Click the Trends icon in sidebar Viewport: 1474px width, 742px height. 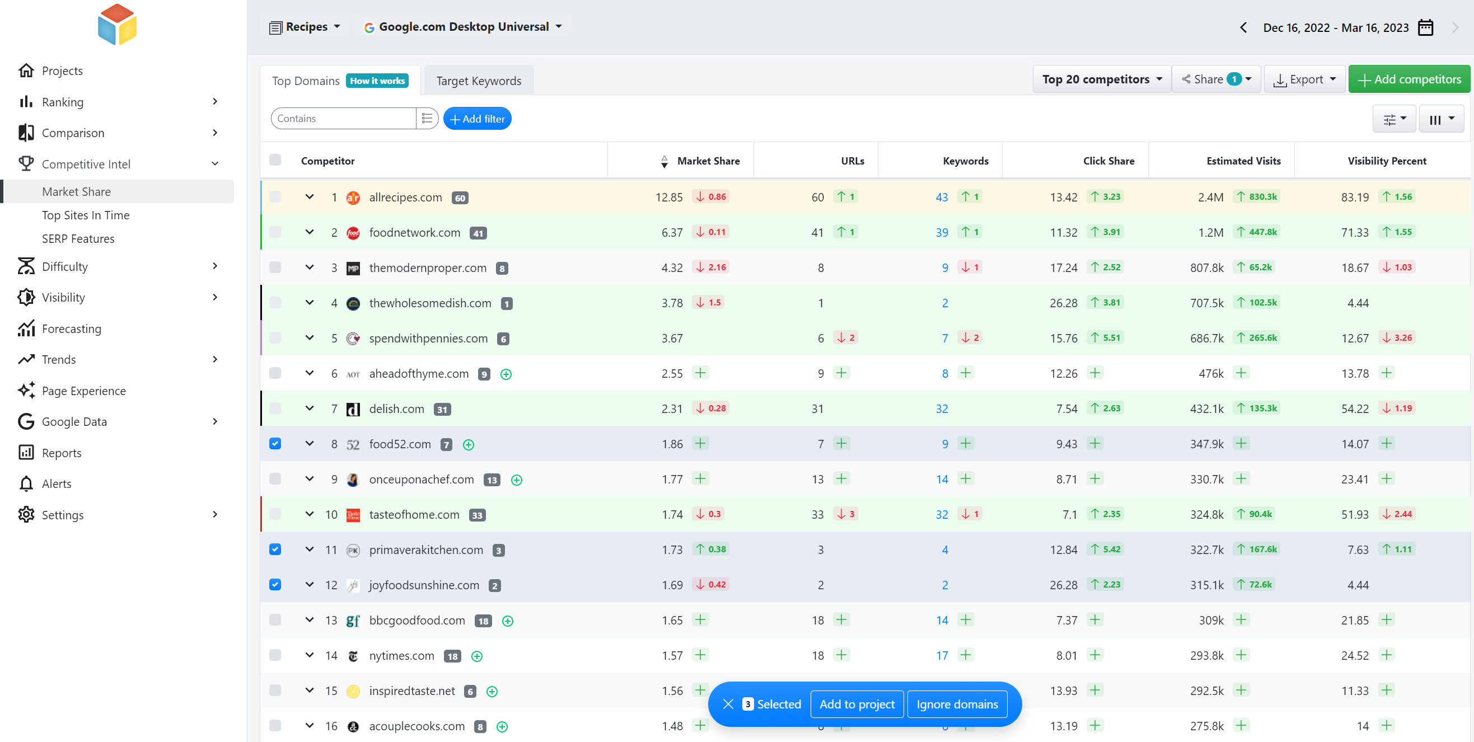tap(26, 359)
